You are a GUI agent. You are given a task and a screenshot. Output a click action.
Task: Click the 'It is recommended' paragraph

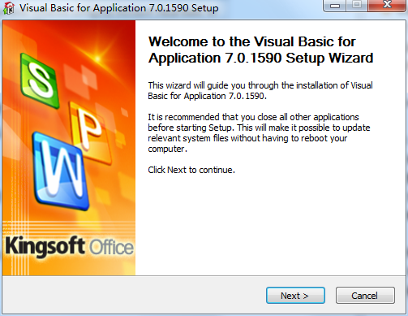259,133
